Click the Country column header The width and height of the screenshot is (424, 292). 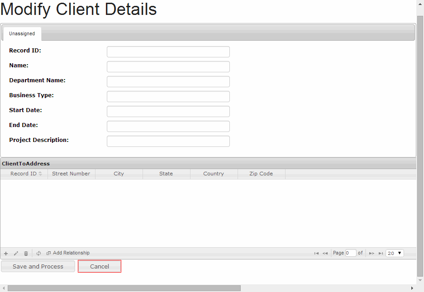pyautogui.click(x=214, y=174)
